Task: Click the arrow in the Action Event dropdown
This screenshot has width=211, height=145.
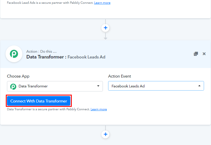Action: coord(199,86)
